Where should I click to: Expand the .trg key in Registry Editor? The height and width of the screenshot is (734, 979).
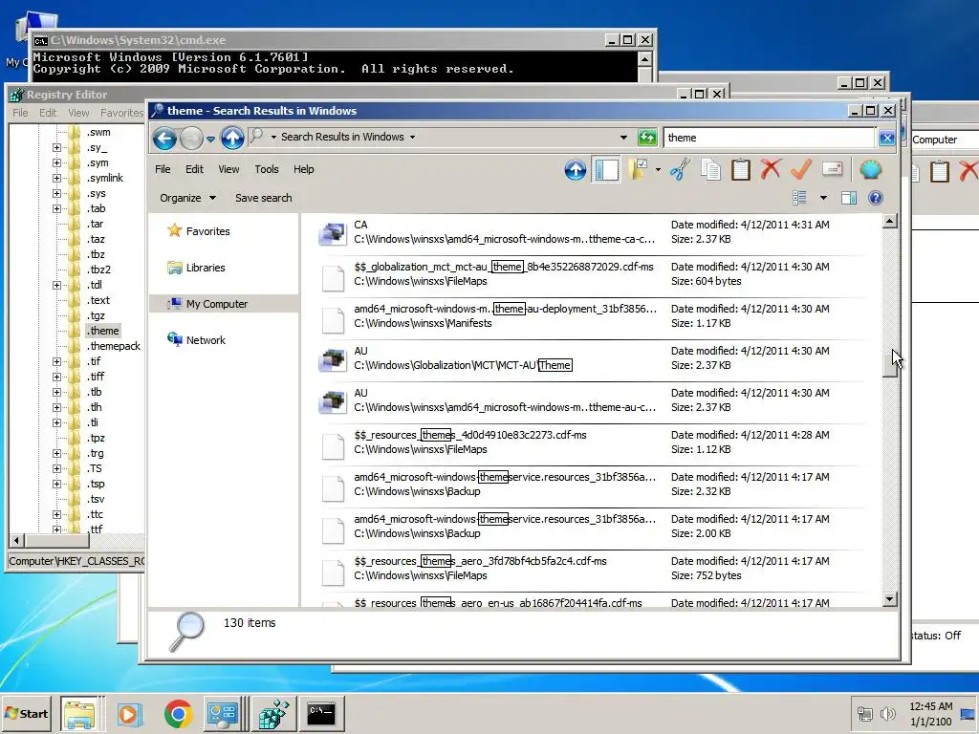point(56,454)
